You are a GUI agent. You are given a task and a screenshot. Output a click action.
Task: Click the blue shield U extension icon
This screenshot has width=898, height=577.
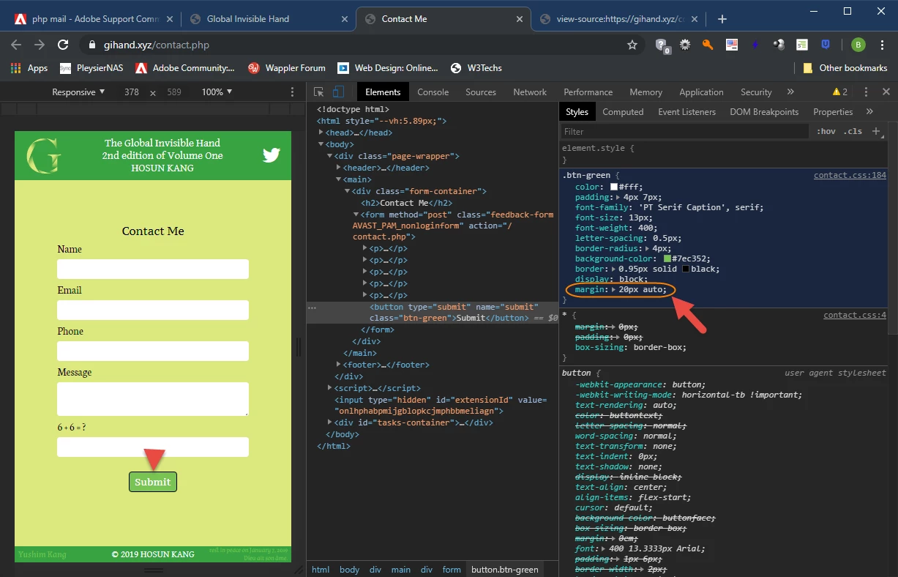(826, 45)
